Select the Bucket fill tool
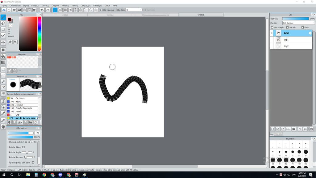 pyautogui.click(x=3, y=56)
